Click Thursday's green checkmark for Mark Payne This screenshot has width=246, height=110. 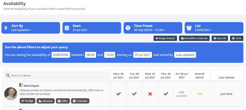[166, 94]
